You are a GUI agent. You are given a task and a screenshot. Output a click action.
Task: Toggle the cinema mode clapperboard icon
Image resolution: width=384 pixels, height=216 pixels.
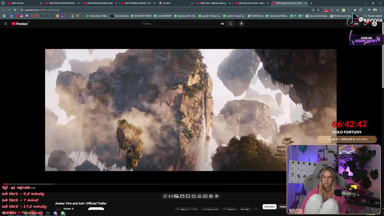[182, 196]
